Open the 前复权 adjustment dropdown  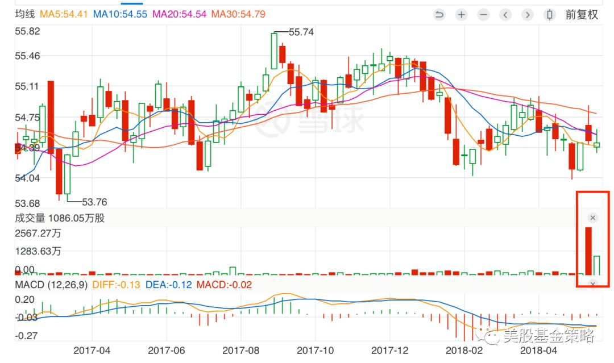[582, 15]
